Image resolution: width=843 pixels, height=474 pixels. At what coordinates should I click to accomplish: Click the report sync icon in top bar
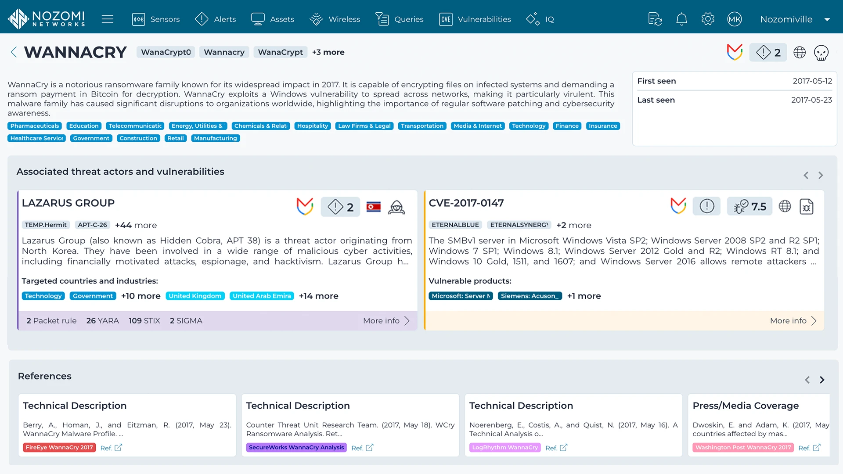[x=655, y=19]
